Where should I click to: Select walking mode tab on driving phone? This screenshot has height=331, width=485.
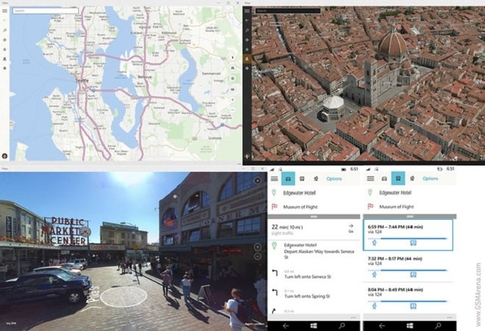[x=316, y=179]
